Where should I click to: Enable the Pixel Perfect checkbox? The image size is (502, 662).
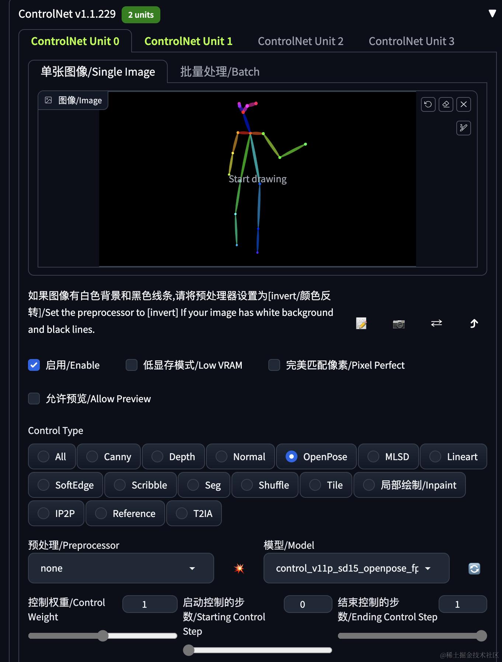point(274,365)
